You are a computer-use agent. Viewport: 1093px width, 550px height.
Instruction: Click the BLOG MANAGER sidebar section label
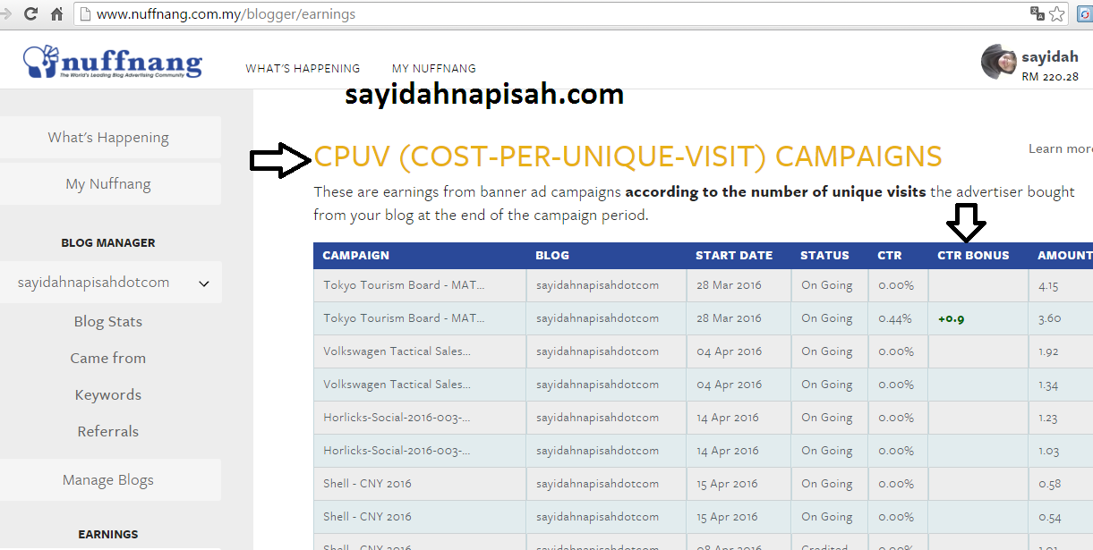(108, 242)
